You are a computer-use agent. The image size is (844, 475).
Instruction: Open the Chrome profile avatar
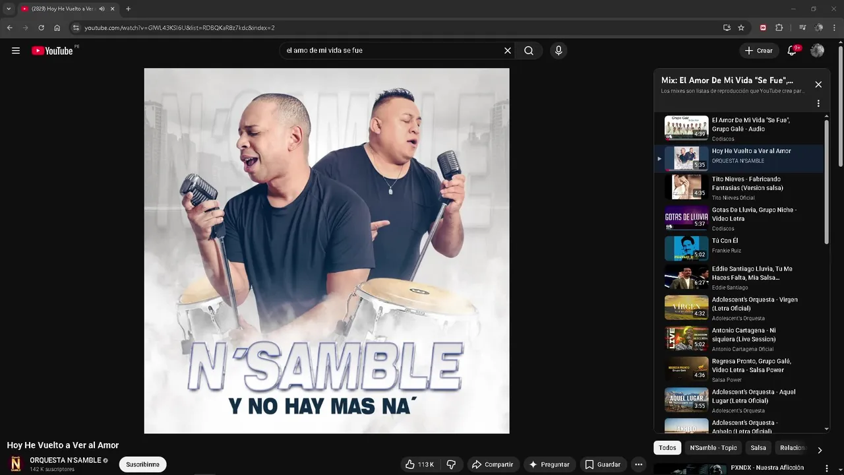coord(819,28)
